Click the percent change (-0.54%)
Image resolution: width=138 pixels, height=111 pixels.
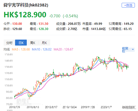[70, 16]
